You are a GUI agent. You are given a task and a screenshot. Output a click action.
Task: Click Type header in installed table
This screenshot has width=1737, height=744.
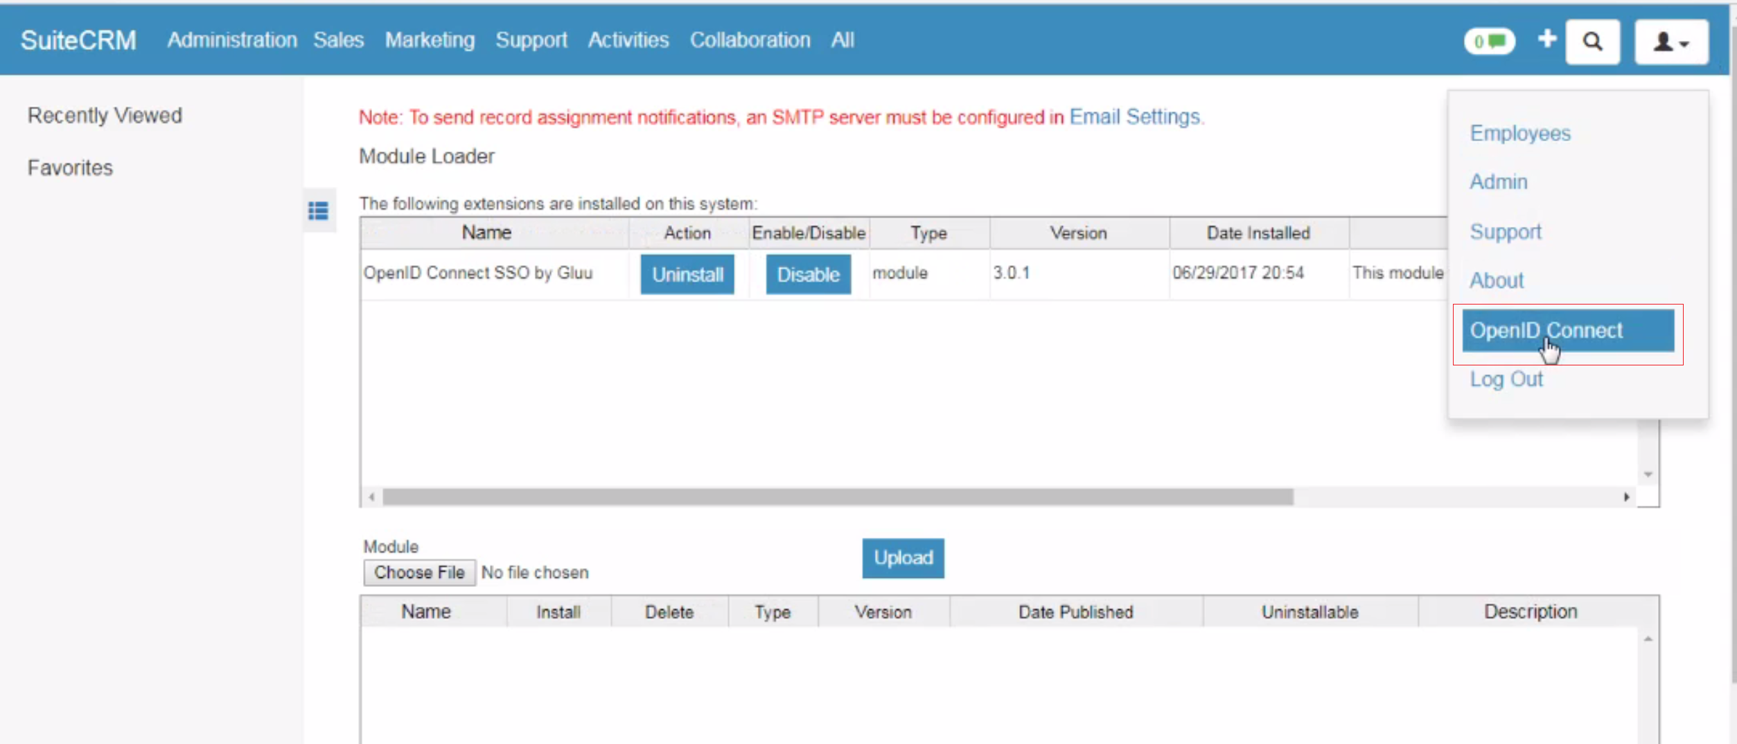coord(928,233)
